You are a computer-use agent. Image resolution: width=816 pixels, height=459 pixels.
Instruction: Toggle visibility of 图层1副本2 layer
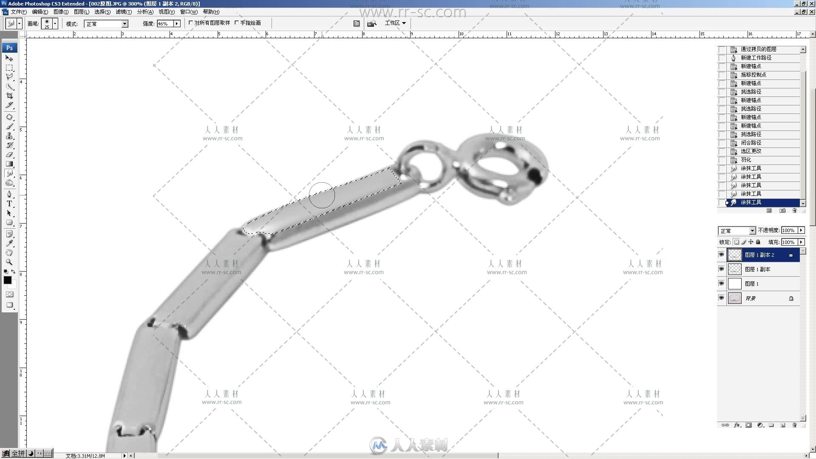click(722, 255)
